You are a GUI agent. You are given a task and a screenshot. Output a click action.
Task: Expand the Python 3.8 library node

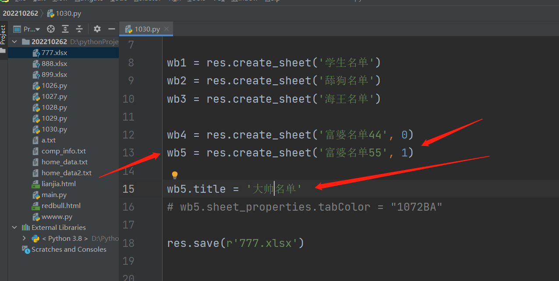24,238
